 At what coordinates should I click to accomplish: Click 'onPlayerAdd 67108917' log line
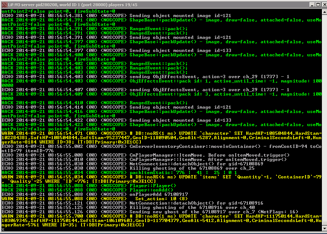[x=95, y=195]
